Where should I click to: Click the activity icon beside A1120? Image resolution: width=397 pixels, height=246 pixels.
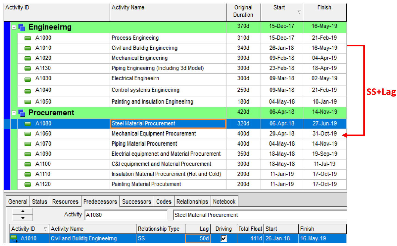(27, 184)
